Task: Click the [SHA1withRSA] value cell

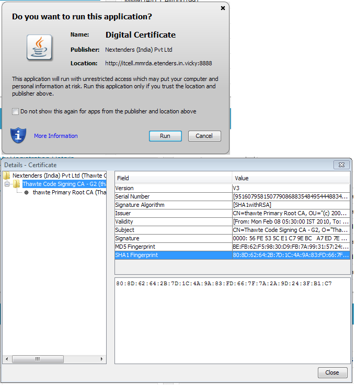Action: coord(291,205)
